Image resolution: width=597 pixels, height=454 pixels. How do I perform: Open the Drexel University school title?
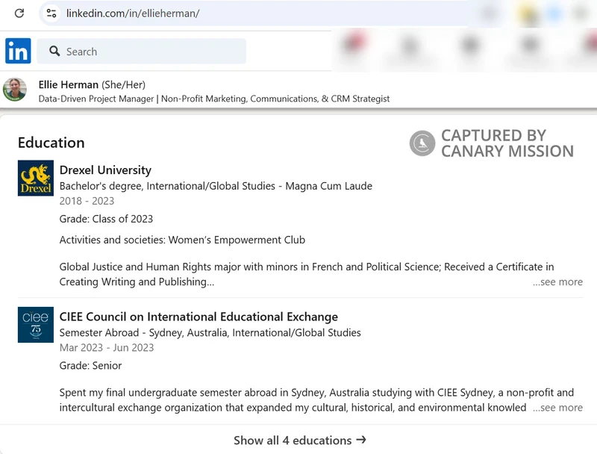(x=105, y=170)
